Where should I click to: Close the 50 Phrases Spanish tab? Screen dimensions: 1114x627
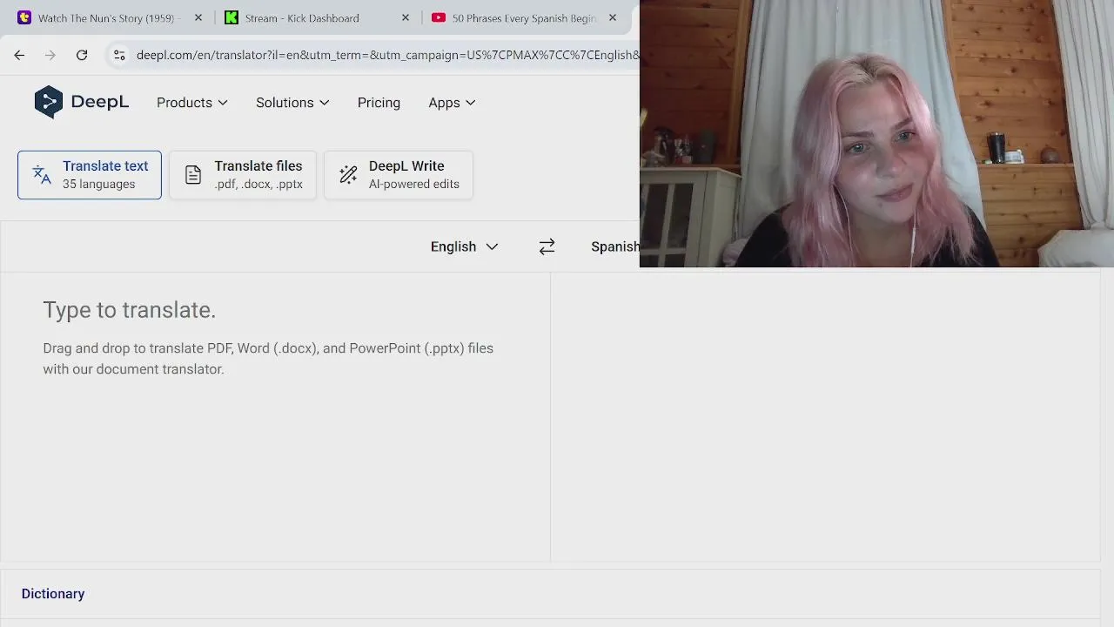pos(613,17)
